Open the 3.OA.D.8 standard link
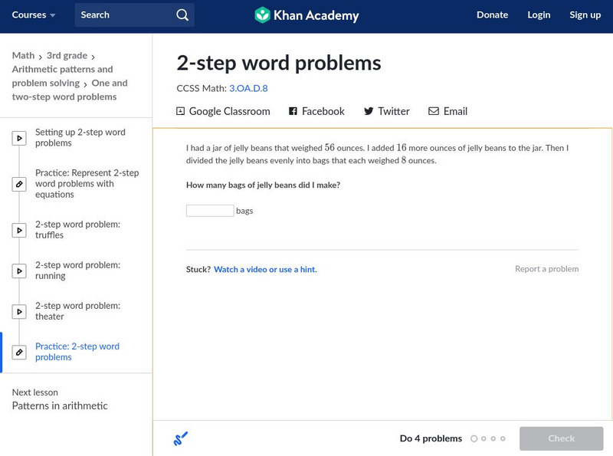The height and width of the screenshot is (456, 613). (248, 88)
